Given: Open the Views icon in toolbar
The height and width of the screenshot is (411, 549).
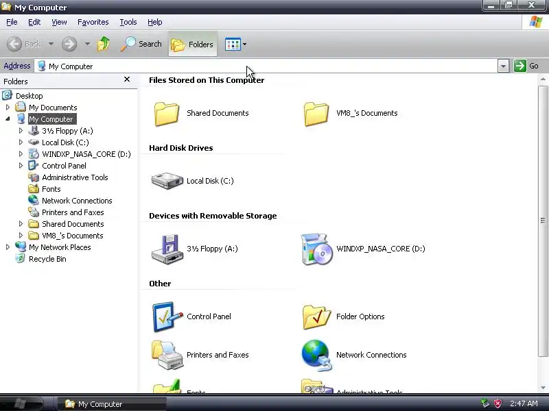Looking at the screenshot, I should point(233,45).
